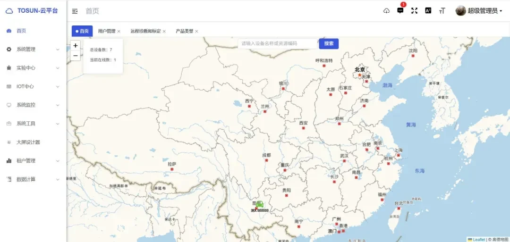Click the TOSUN-云平台 title text
Image resolution: width=510 pixels, height=242 pixels.
(37, 11)
